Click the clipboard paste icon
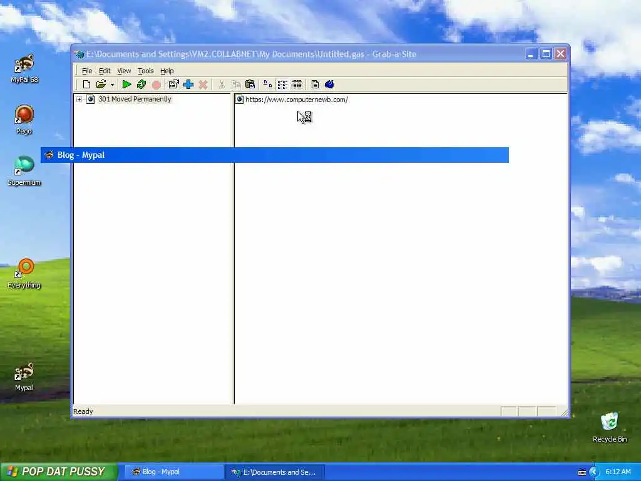Screen dimensions: 641x481 click(x=250, y=85)
